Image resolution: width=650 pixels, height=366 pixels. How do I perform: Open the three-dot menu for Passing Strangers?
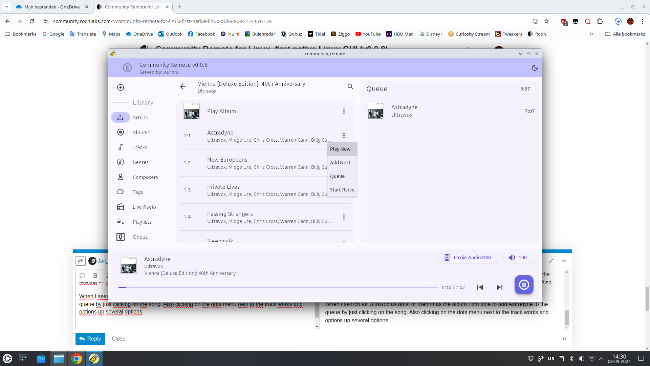click(x=344, y=217)
